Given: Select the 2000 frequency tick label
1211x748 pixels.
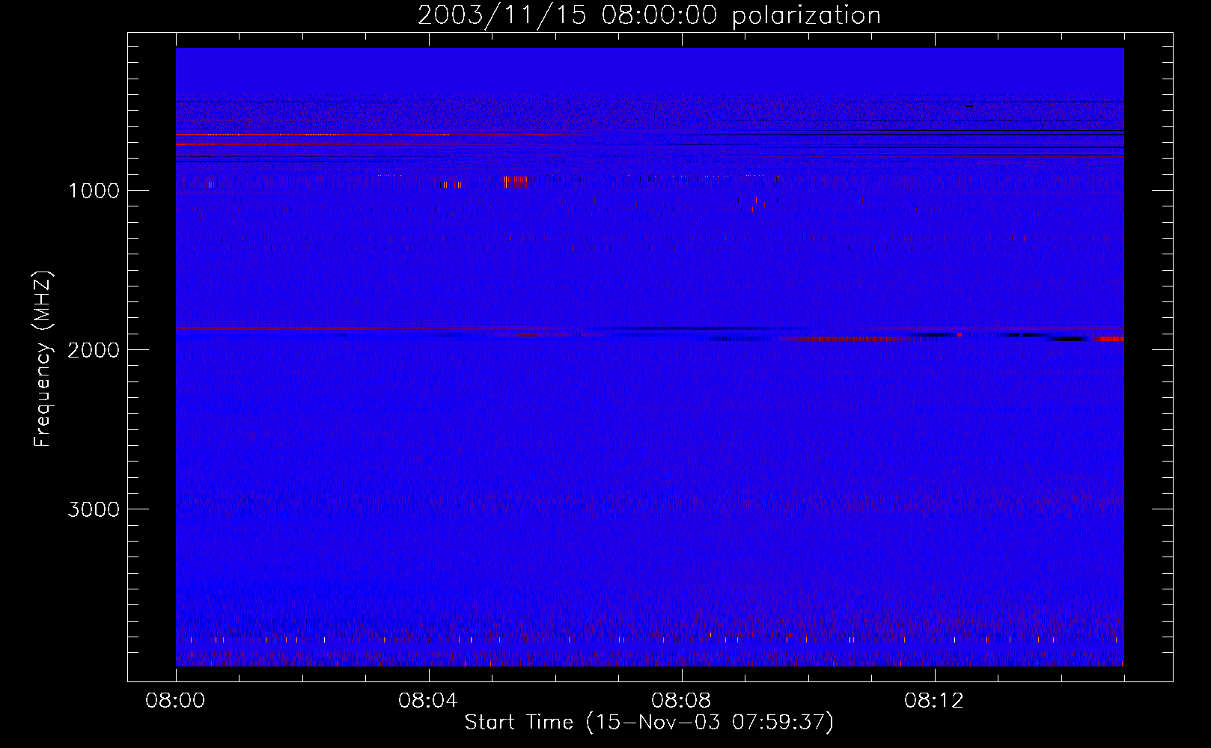Looking at the screenshot, I should [94, 350].
